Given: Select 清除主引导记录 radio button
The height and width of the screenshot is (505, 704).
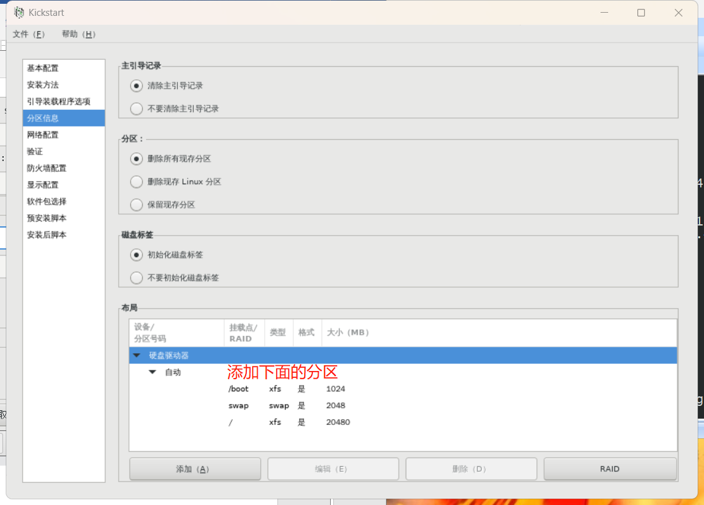Looking at the screenshot, I should point(136,85).
